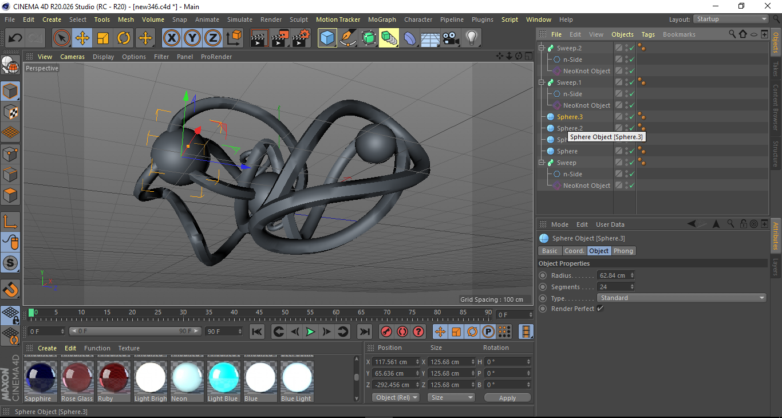Open Edit Render Settings icon

point(301,38)
